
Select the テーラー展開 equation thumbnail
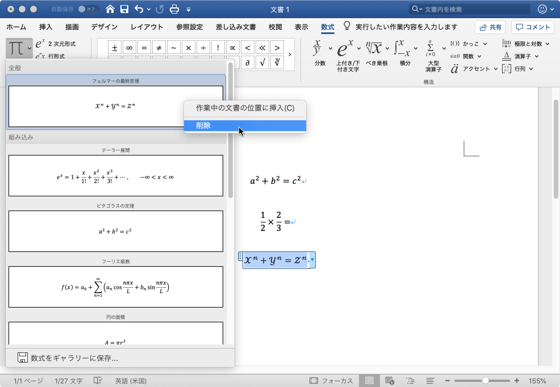point(116,175)
